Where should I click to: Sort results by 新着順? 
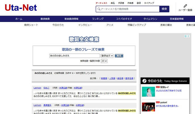point(104,78)
